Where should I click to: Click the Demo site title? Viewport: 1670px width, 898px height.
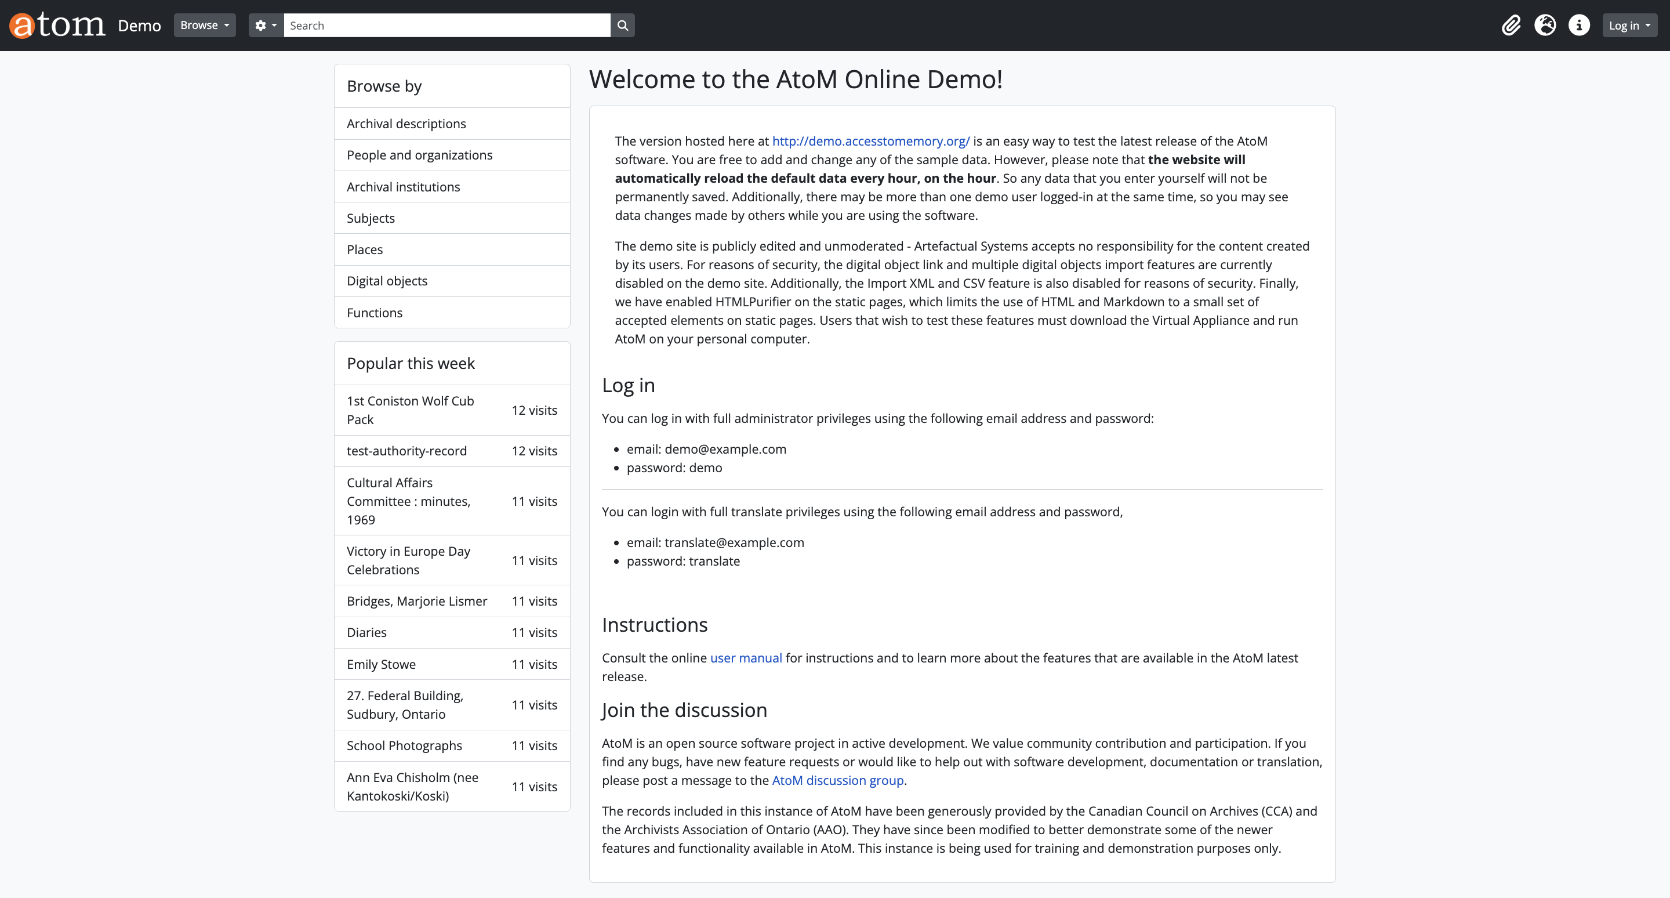click(139, 26)
